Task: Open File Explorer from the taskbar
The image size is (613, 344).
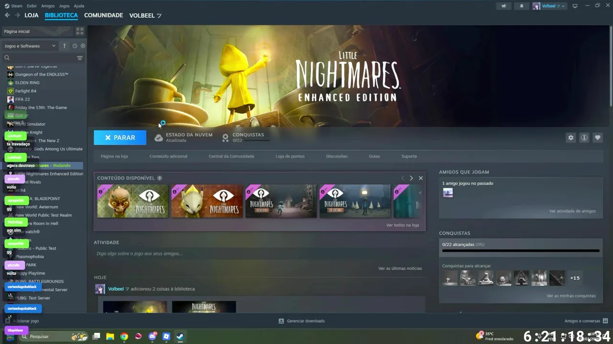Action: pos(110,336)
